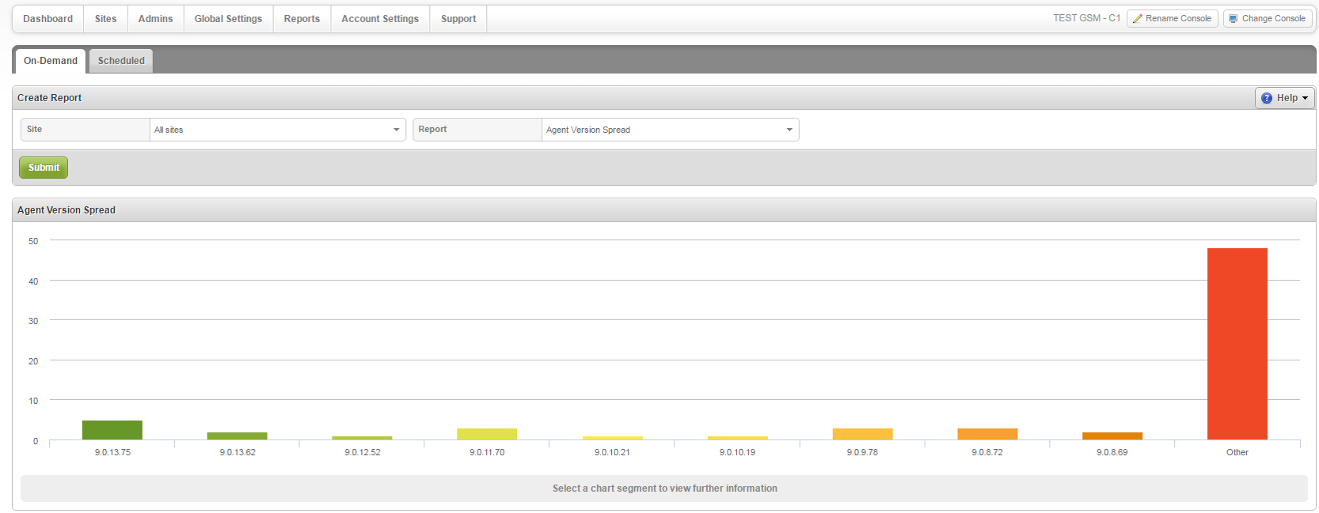Click the Rename Console button
Image resolution: width=1319 pixels, height=513 pixels.
[x=1173, y=18]
